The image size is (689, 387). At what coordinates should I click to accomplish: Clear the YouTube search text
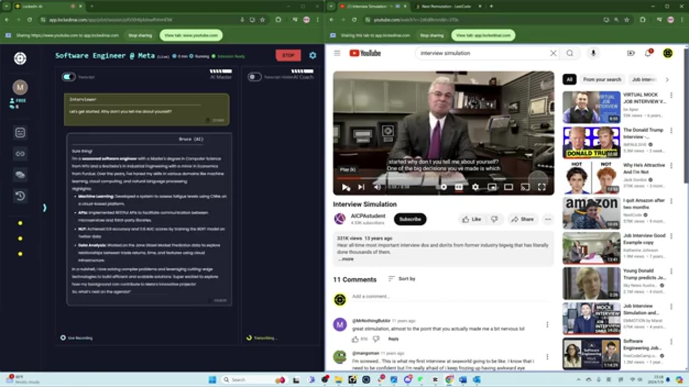pos(553,53)
